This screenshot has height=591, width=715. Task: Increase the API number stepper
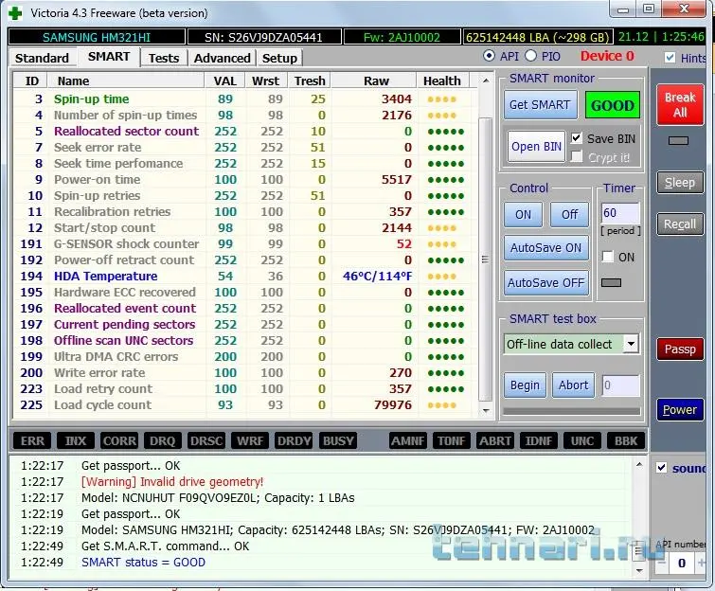(x=701, y=564)
